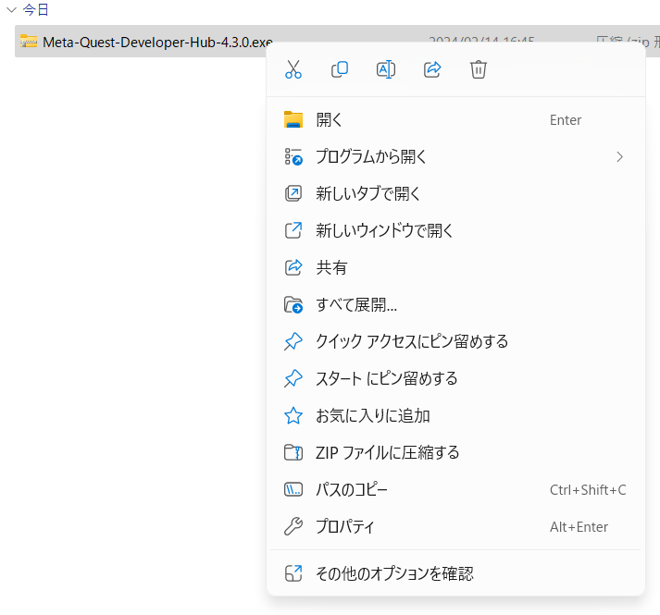Choose 新しいタブで開く

point(368,193)
